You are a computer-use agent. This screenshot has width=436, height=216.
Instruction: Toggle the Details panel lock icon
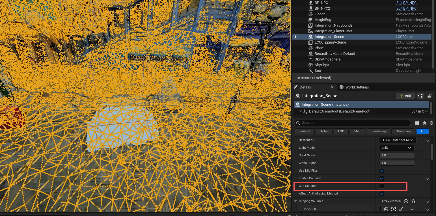(429, 96)
